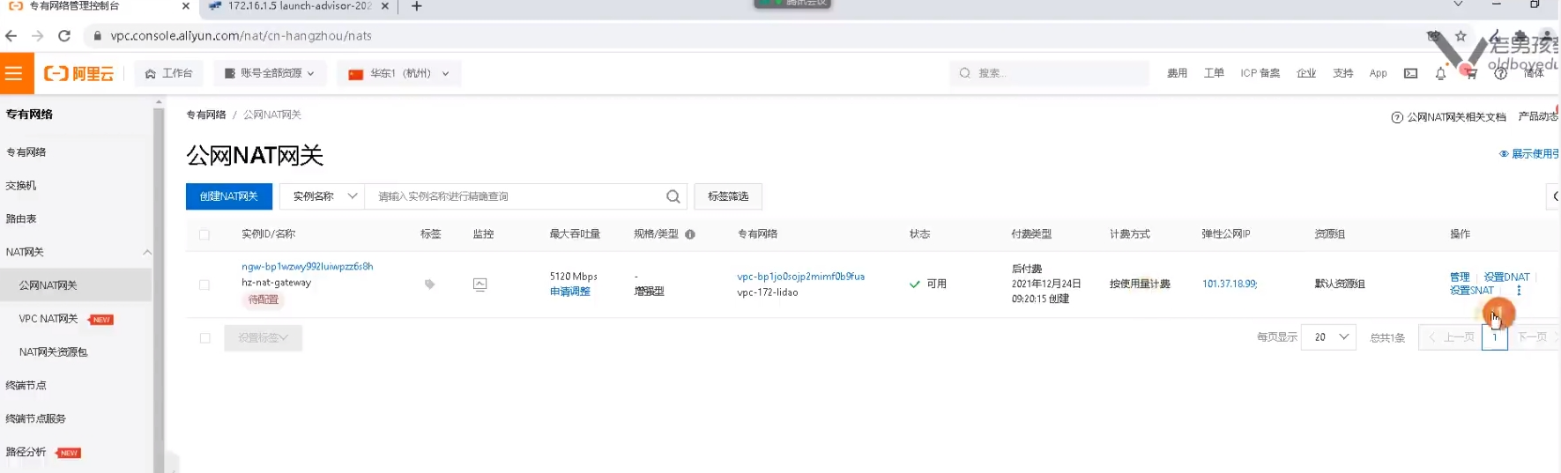Reload the page with browser refresh icon
Image resolution: width=1561 pixels, height=473 pixels.
64,36
